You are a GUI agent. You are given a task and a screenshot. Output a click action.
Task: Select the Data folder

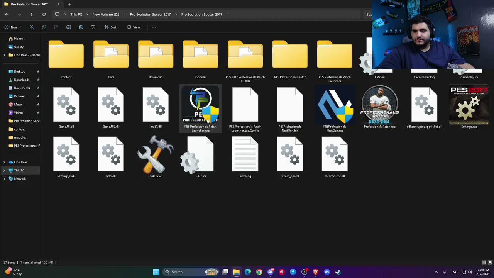[111, 60]
